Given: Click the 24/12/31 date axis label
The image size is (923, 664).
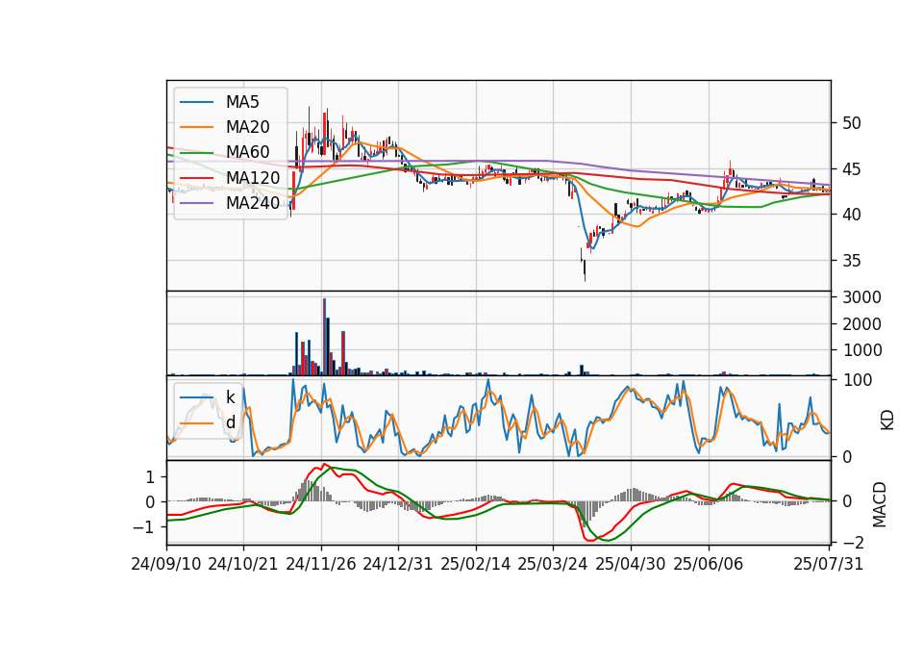Looking at the screenshot, I should [x=398, y=564].
